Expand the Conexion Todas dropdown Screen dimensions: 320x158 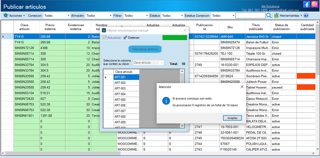point(68,16)
